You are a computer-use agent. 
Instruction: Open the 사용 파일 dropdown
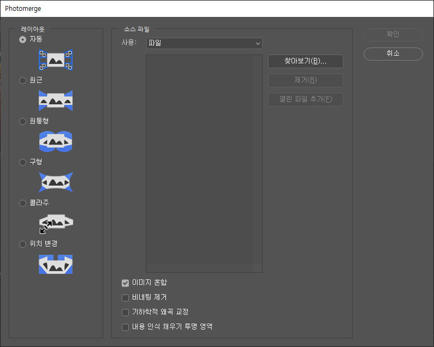click(x=204, y=44)
